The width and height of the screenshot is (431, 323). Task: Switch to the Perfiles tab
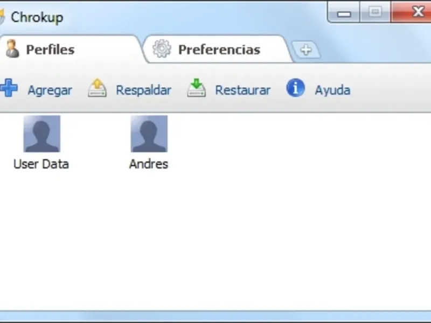72,49
